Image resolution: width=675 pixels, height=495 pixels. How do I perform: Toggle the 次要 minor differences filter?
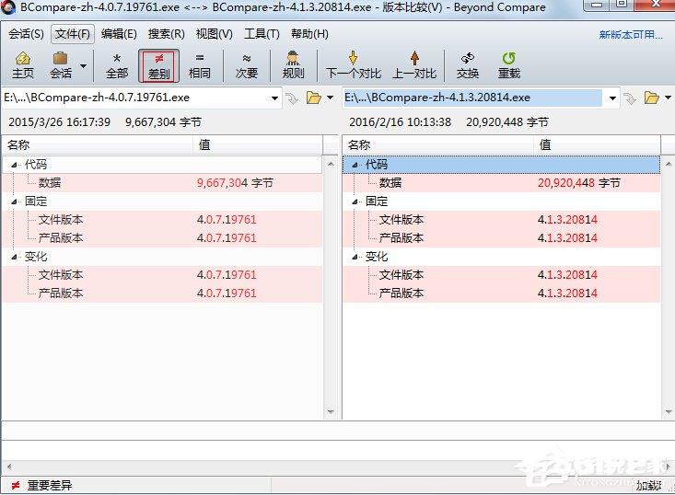point(246,65)
